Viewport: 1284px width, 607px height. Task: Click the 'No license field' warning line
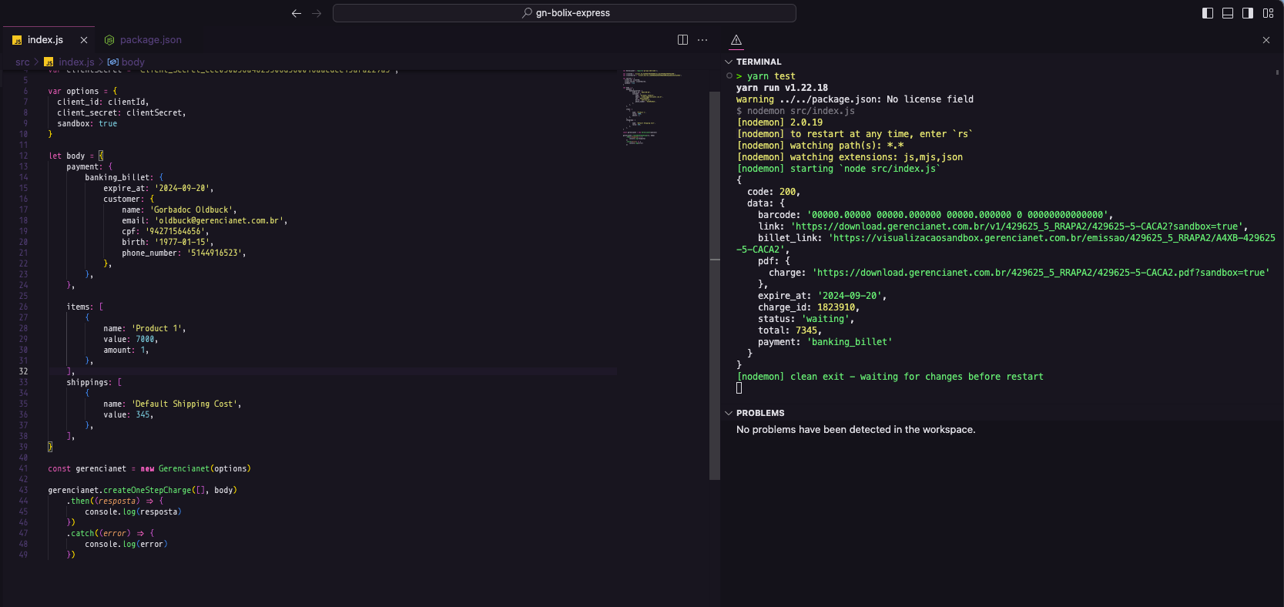tap(855, 99)
